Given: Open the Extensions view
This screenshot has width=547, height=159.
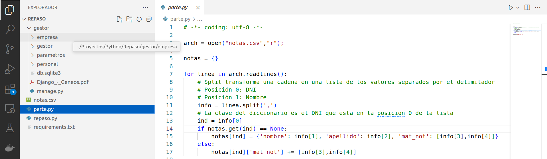Looking at the screenshot, I should pyautogui.click(x=10, y=89).
